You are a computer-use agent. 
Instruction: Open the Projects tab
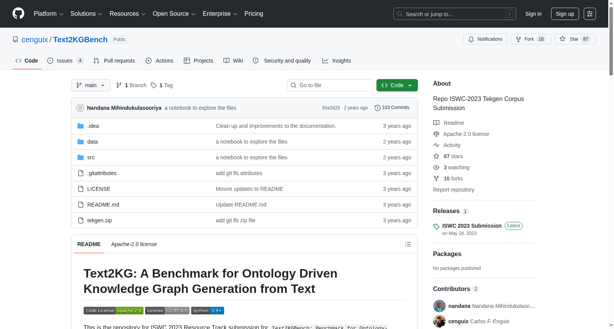pos(198,61)
